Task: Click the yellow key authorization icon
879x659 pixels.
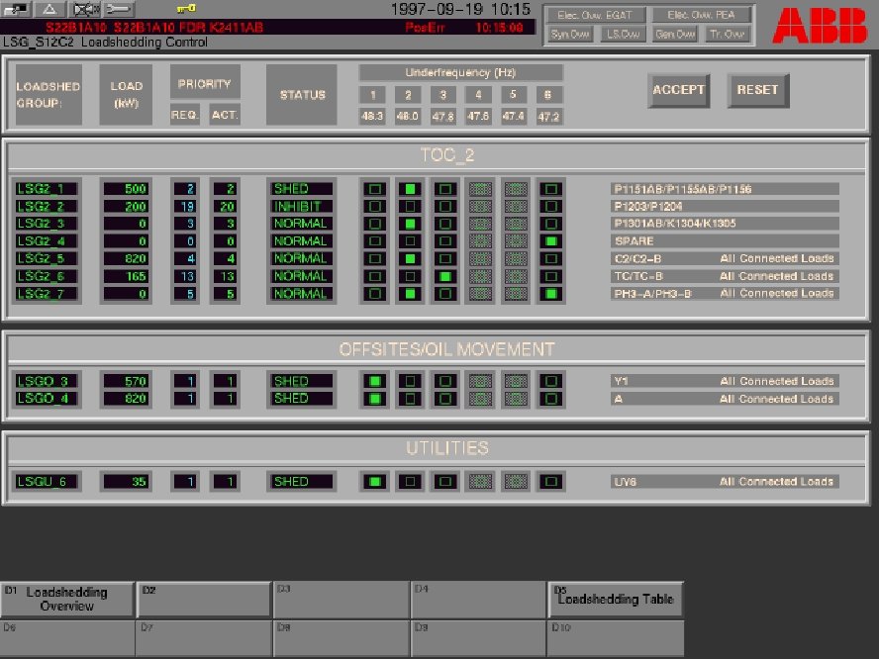Action: pos(187,11)
